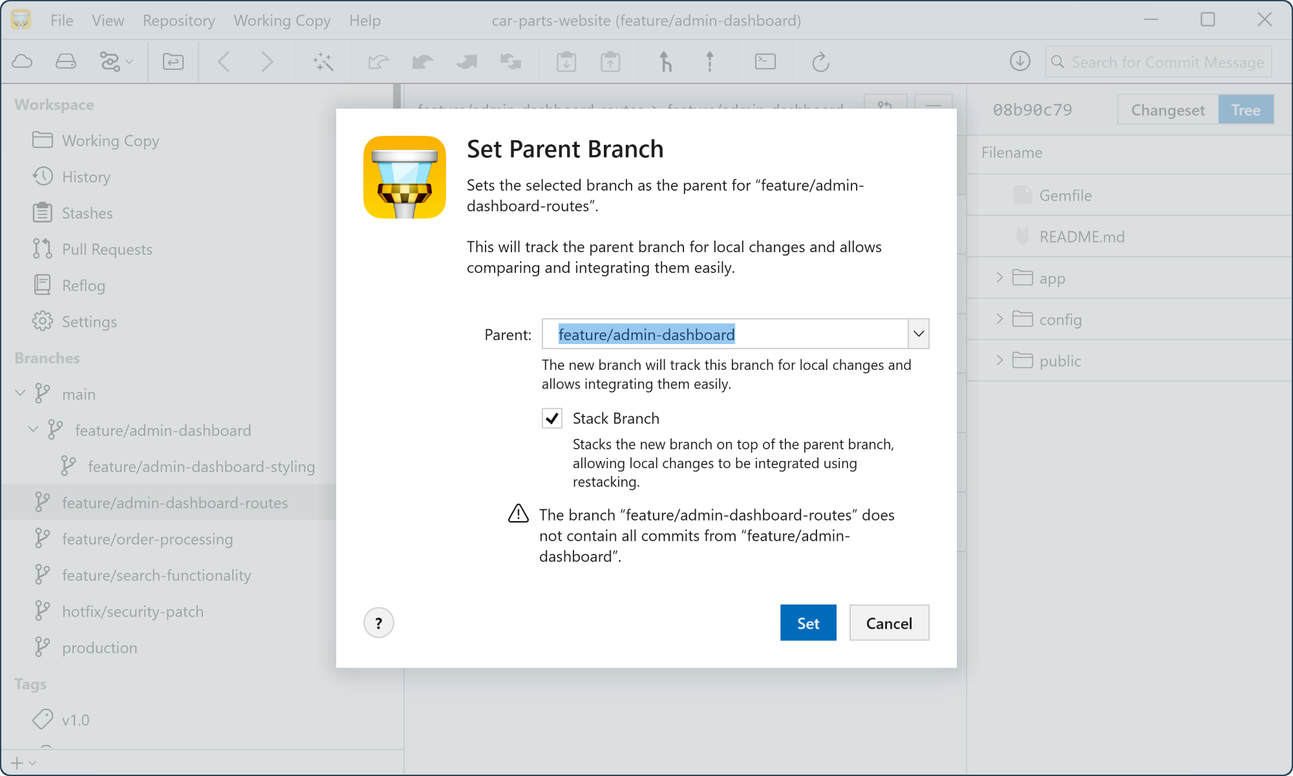Screen dimensions: 1293x776
Task: Click the create branch icon
Action: click(665, 61)
